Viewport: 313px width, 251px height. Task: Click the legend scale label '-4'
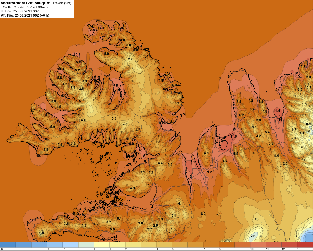coord(33,249)
